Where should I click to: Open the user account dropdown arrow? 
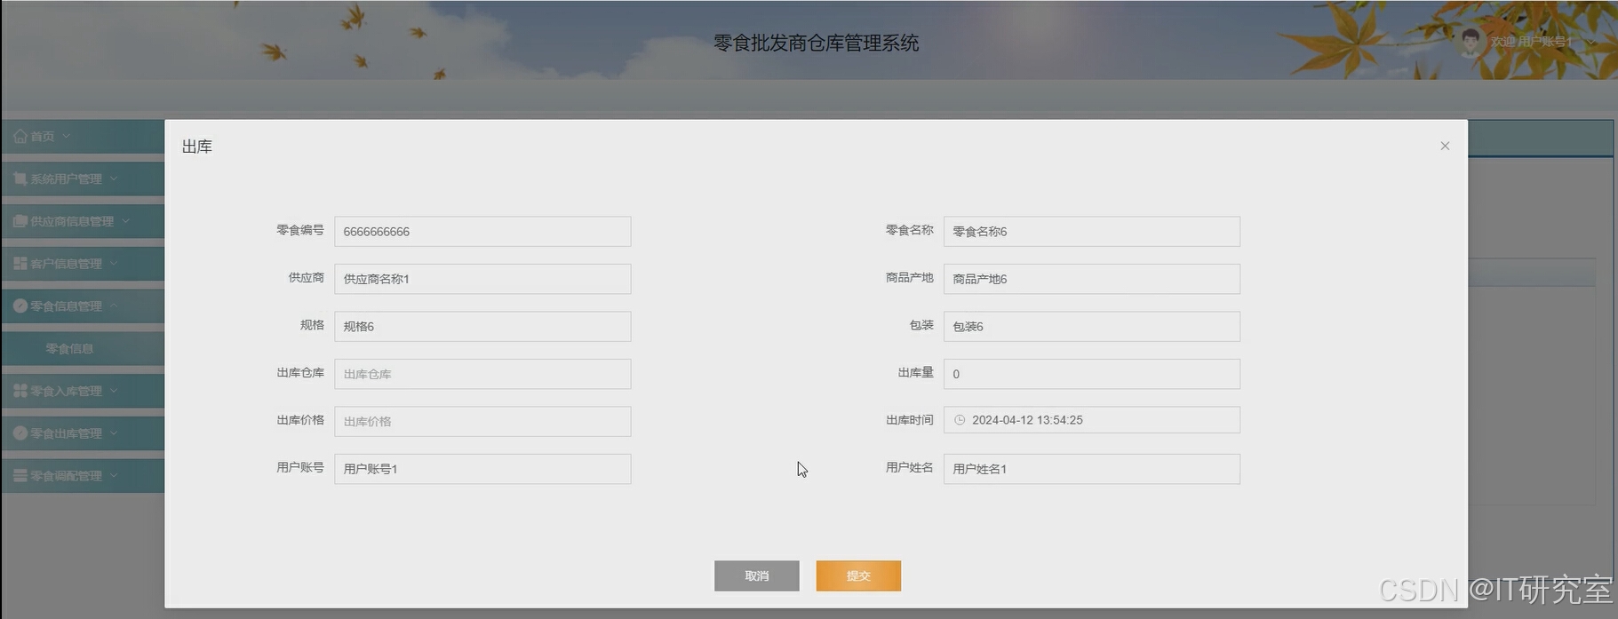coord(1590,42)
